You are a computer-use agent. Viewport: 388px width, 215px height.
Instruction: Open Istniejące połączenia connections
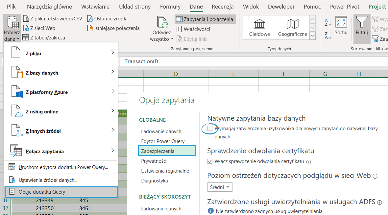[113, 28]
